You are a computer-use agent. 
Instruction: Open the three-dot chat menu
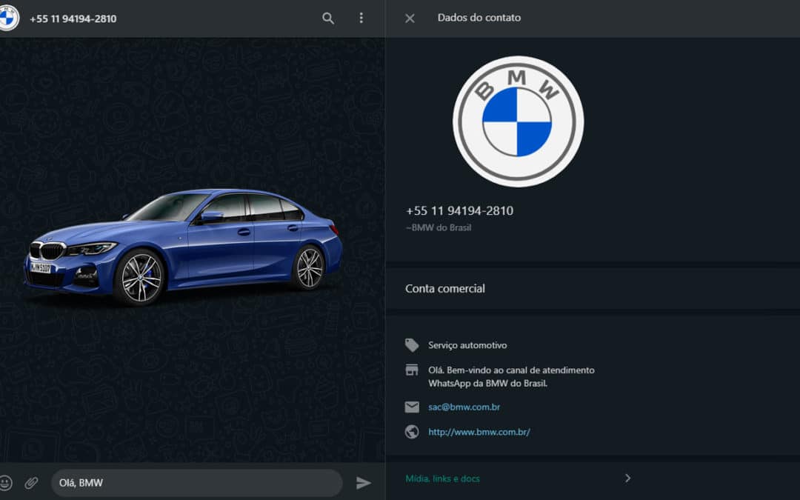coord(361,19)
